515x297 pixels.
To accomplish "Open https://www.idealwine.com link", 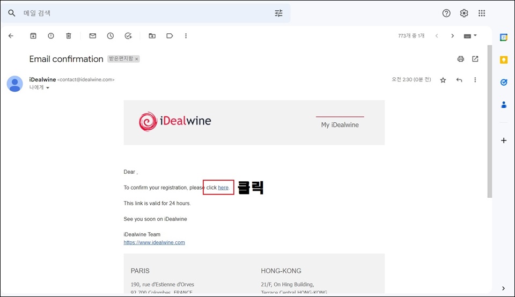I will click(154, 242).
